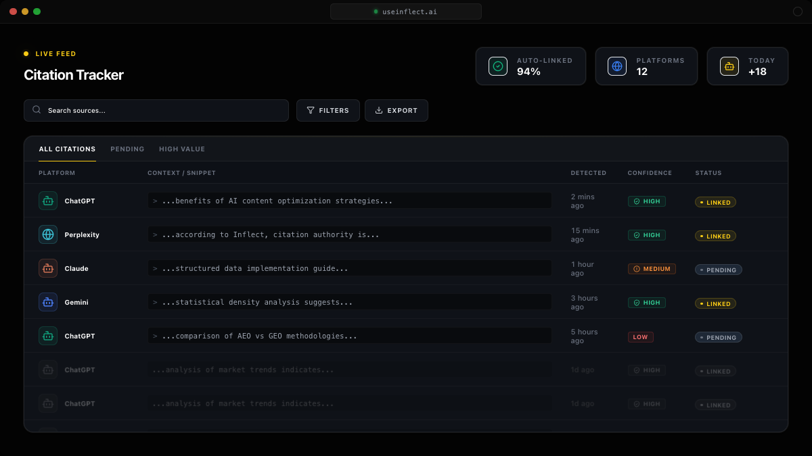Viewport: 812px width, 456px height.
Task: Click the LOW confidence badge
Action: (x=641, y=336)
